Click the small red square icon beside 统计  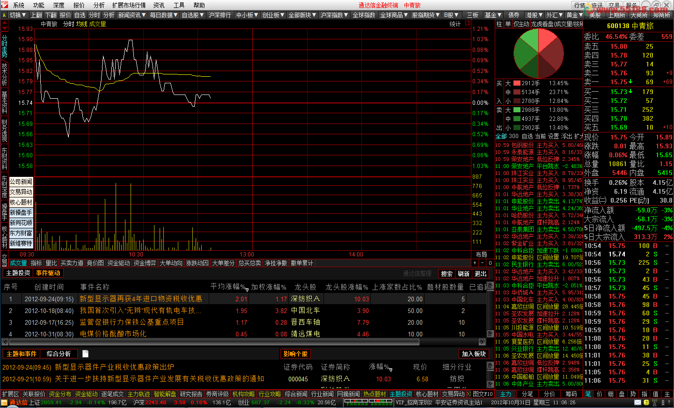[x=467, y=23]
